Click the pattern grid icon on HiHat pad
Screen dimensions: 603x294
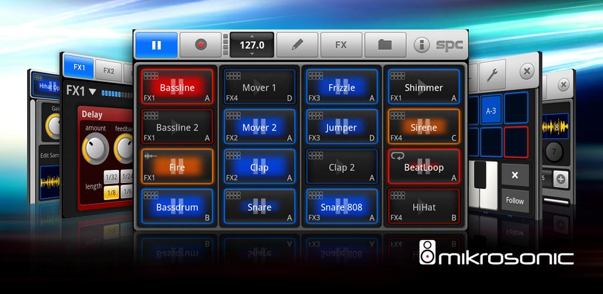397,195
